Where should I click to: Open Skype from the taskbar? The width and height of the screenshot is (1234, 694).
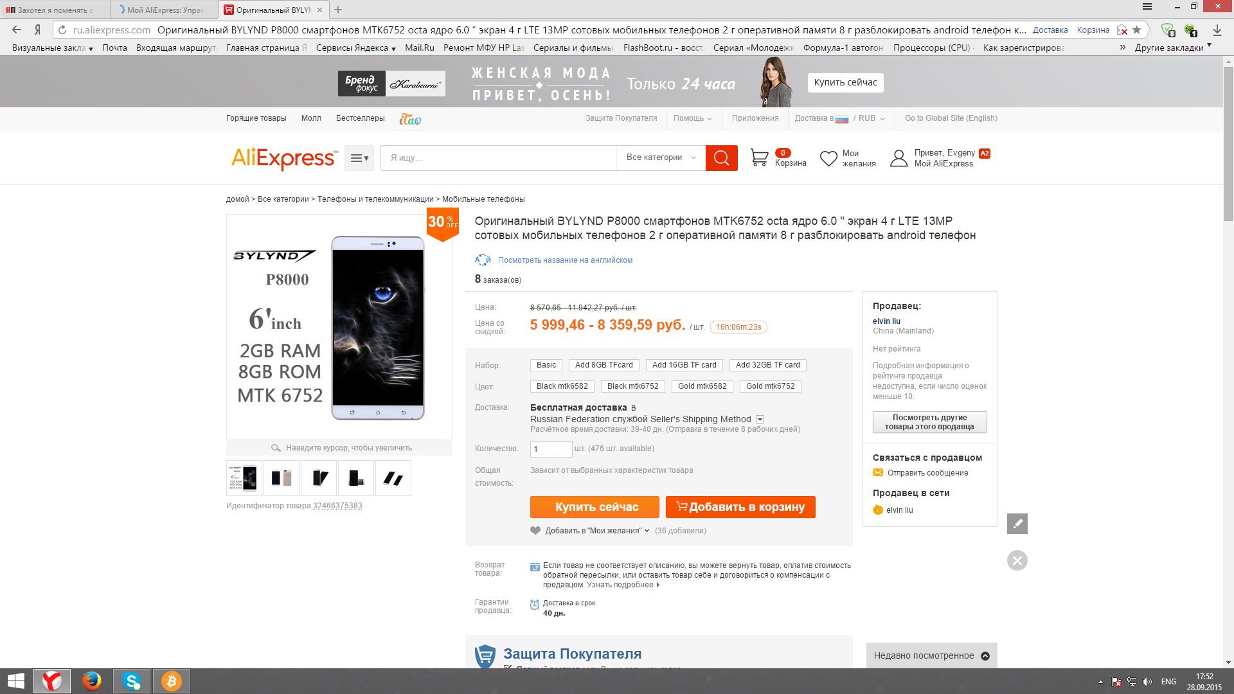[x=132, y=681]
